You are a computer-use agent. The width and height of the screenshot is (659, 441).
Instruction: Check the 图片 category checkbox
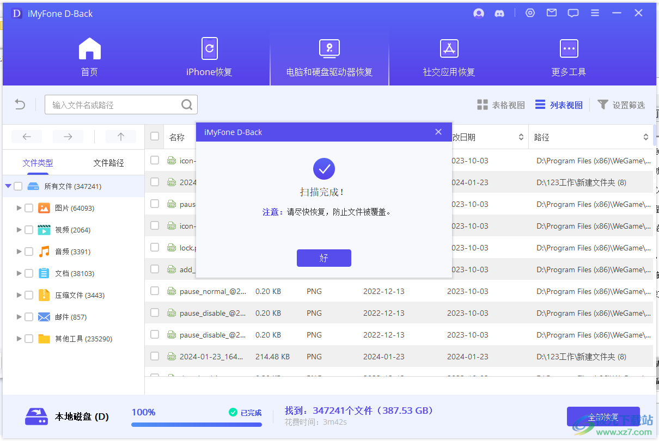pyautogui.click(x=29, y=208)
